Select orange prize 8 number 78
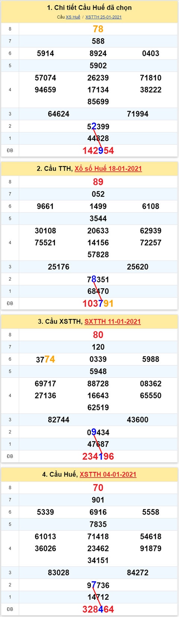Screen dimensions: 179x617 point(98,29)
